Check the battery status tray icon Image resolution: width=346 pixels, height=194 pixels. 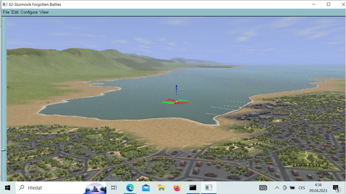[x=292, y=188]
